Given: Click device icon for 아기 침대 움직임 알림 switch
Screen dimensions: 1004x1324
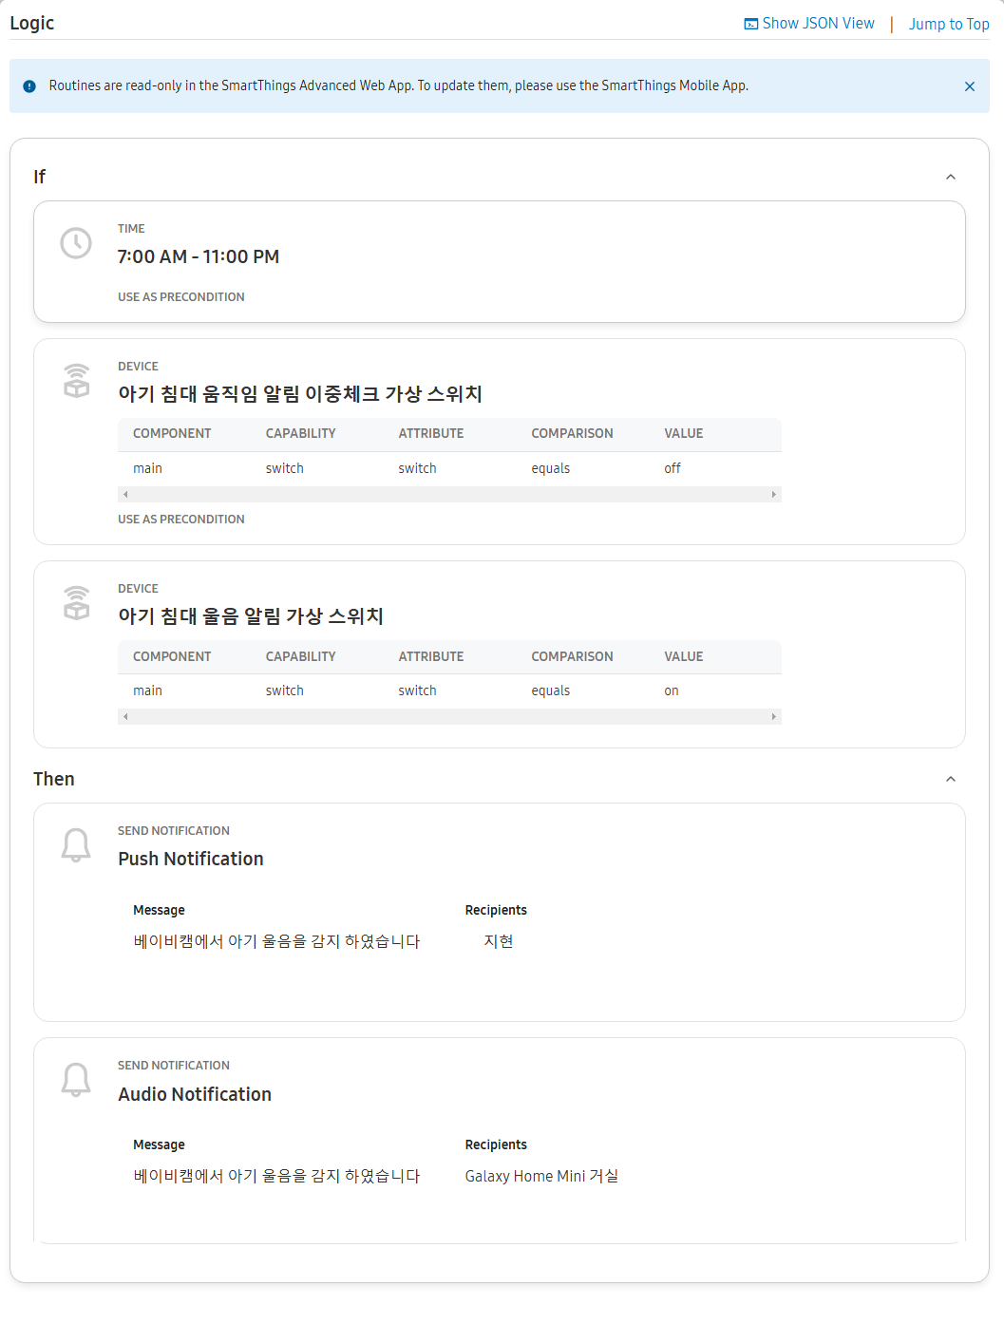Looking at the screenshot, I should tap(76, 381).
